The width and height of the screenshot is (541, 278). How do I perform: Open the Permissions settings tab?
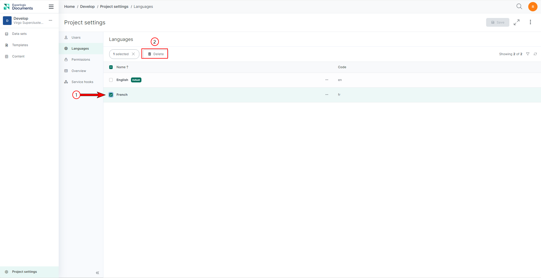(x=80, y=60)
